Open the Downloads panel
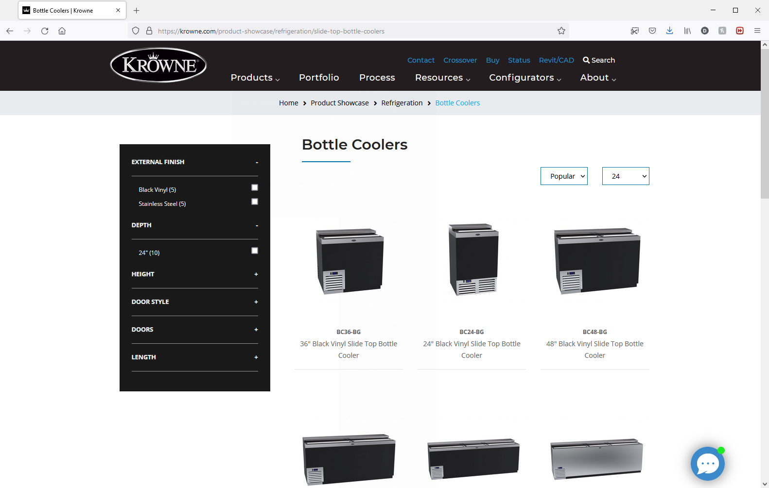The height and width of the screenshot is (488, 769). [x=670, y=31]
